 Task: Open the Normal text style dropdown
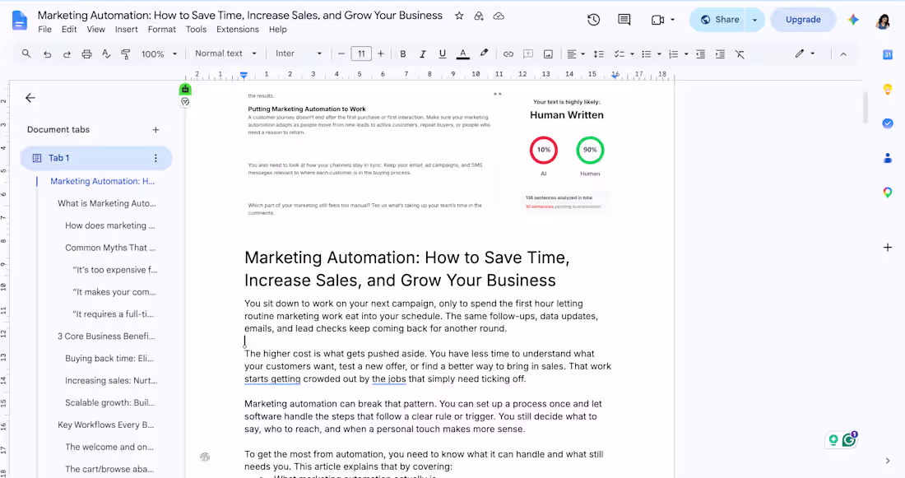tap(225, 53)
